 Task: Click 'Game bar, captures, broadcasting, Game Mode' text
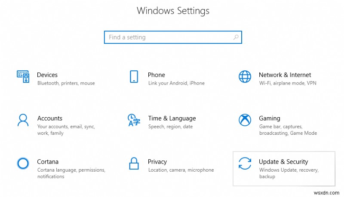288,130
